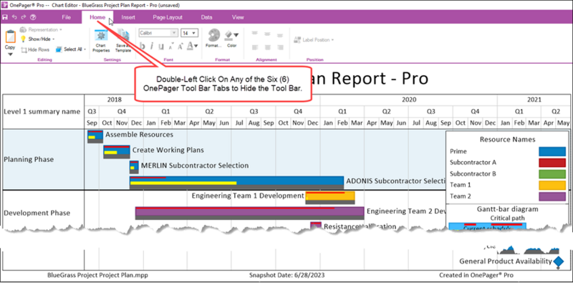573x283 pixels.
Task: Click the Subcontractor B green legend swatch
Action: tap(552, 174)
